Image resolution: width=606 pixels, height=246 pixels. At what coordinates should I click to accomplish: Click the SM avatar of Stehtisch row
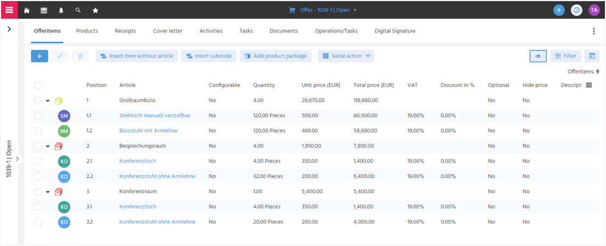point(64,116)
